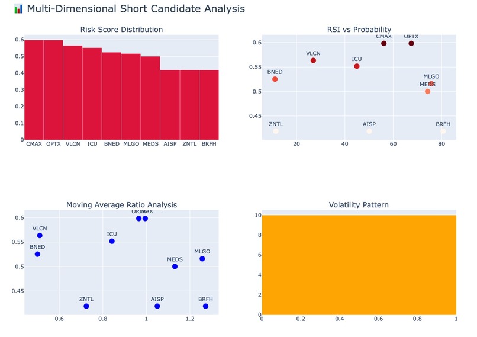Click the ZNTL dot in Moving Average Ratio

pyautogui.click(x=86, y=306)
